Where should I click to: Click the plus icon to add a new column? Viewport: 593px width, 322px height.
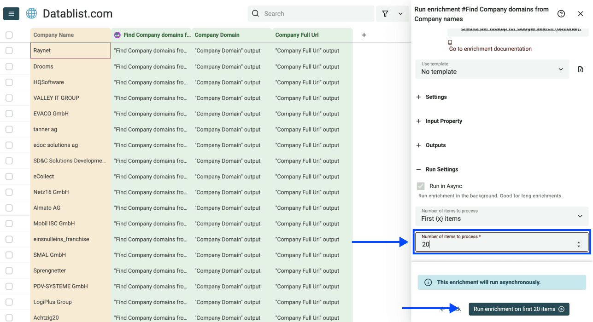point(364,35)
